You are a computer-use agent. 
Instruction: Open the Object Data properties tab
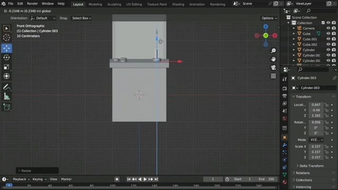[x=285, y=175]
